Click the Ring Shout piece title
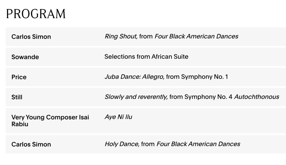The image size is (286, 165). pyautogui.click(x=120, y=37)
